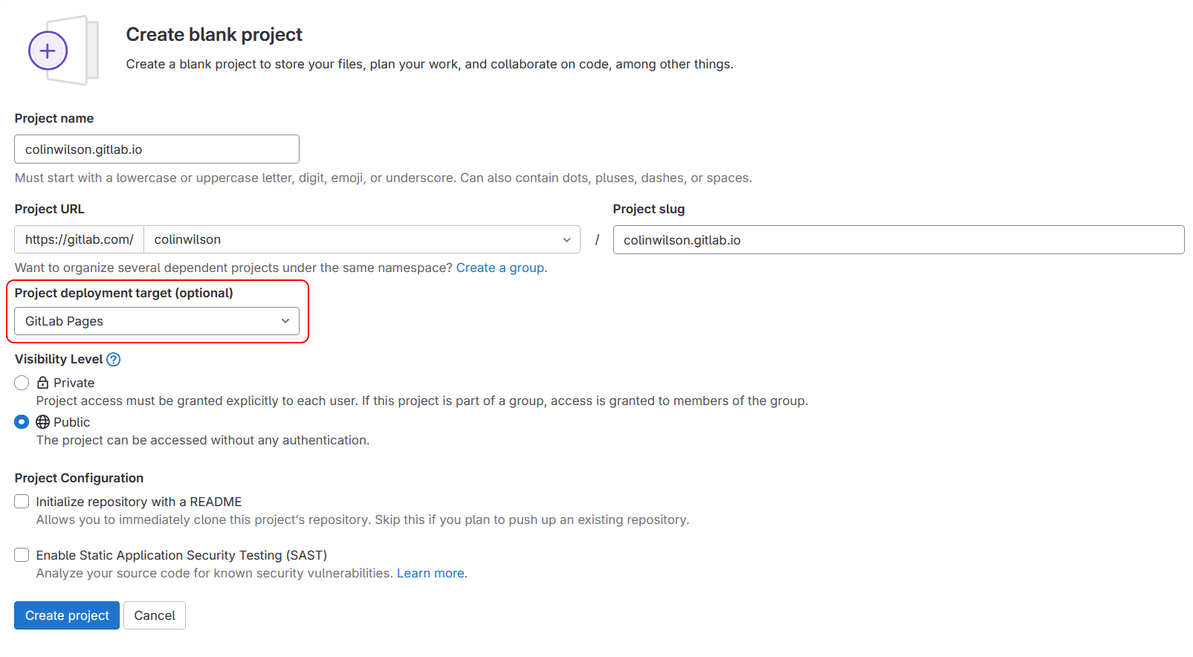
Task: Follow the Create a group link
Action: point(501,268)
